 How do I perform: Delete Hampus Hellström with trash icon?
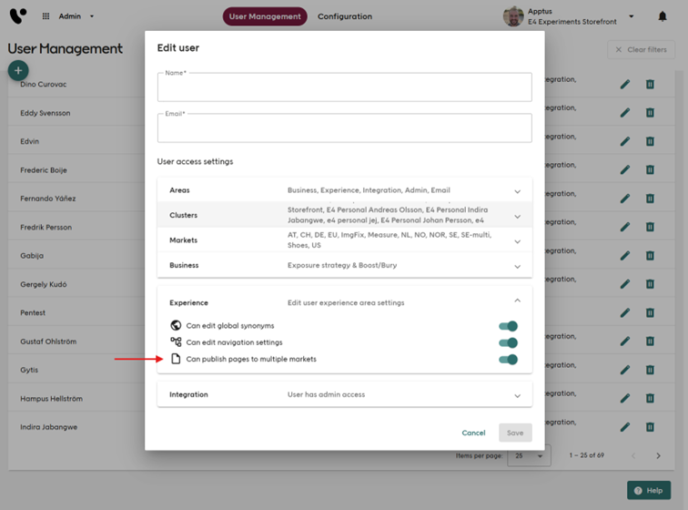(651, 398)
